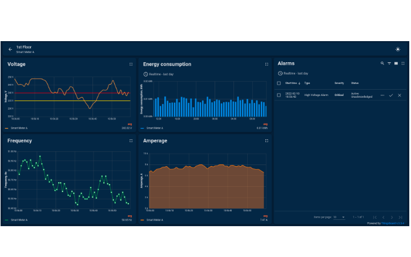Viewport: 411px width, 257px height.
Task: Go back using the arrow beside 1st Floor
Action: [x=10, y=50]
